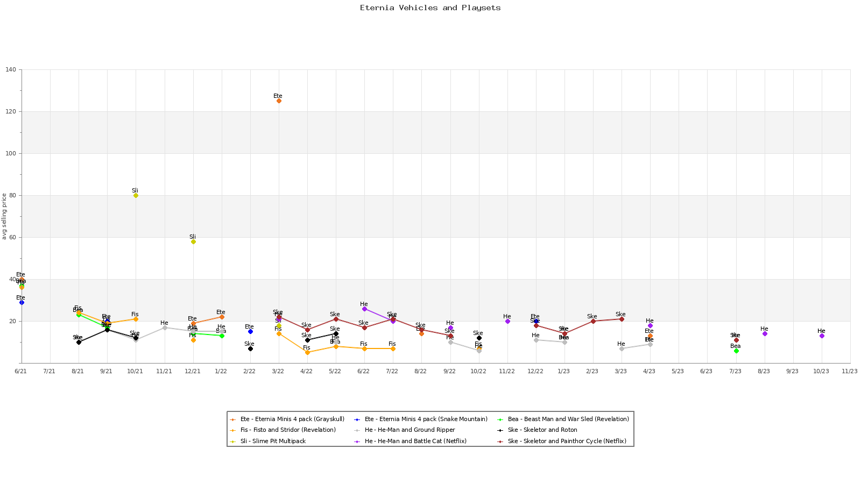The image size is (861, 484).
Task: Click the 'avg selling price' axis label
Action: coord(4,216)
